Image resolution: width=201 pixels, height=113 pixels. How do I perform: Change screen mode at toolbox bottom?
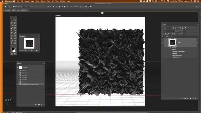pos(15,54)
